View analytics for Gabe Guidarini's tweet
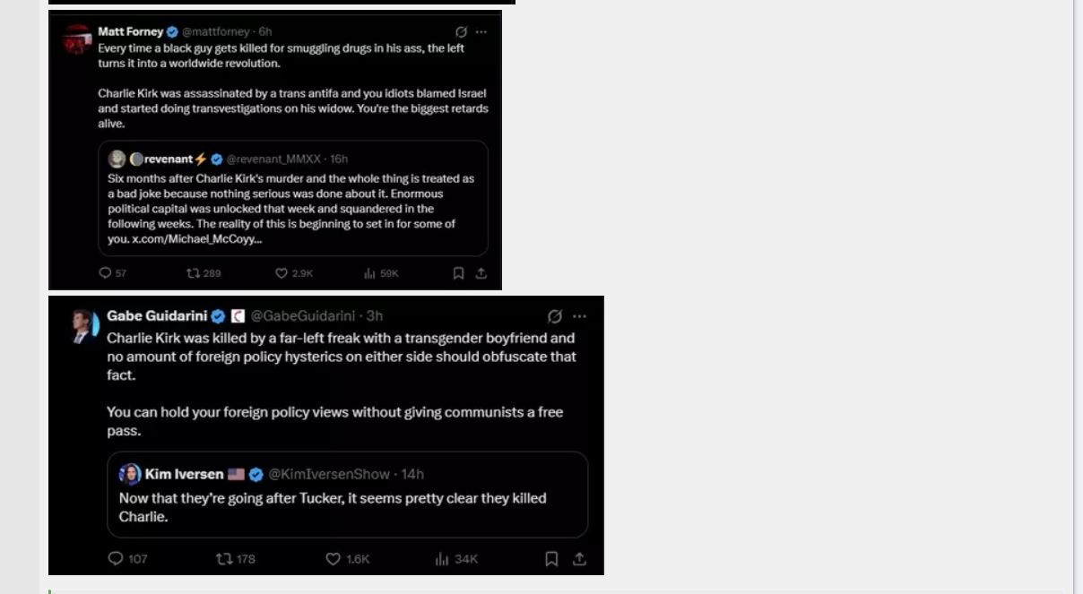Viewport: 1083px width, 594px height. (441, 558)
